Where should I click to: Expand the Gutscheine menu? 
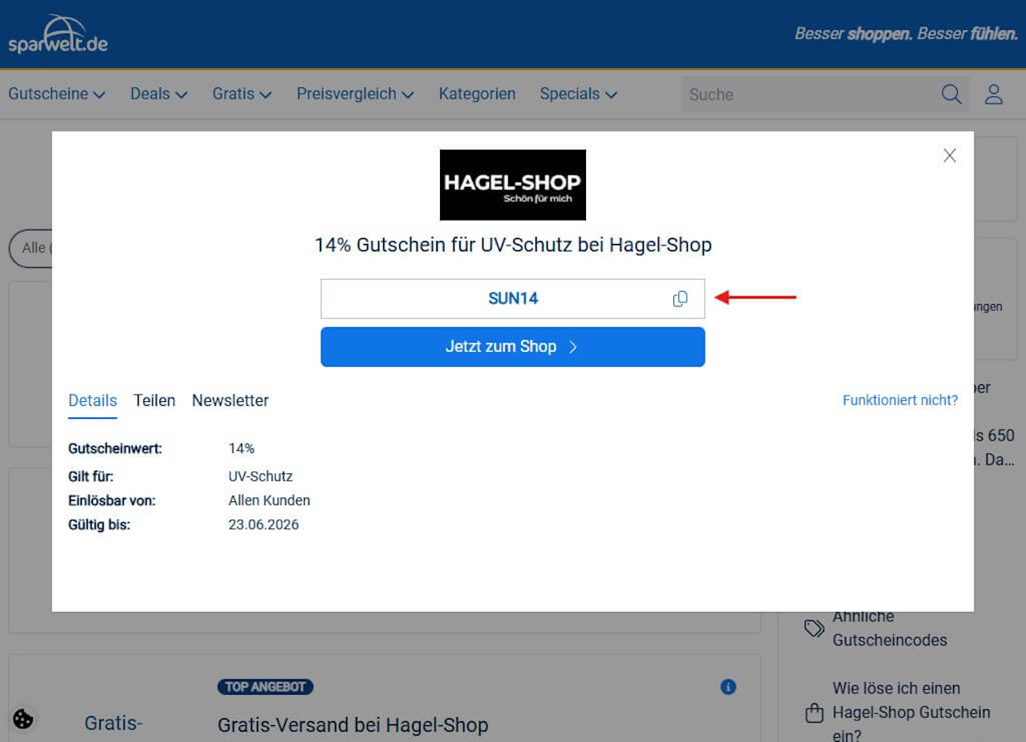click(x=57, y=94)
